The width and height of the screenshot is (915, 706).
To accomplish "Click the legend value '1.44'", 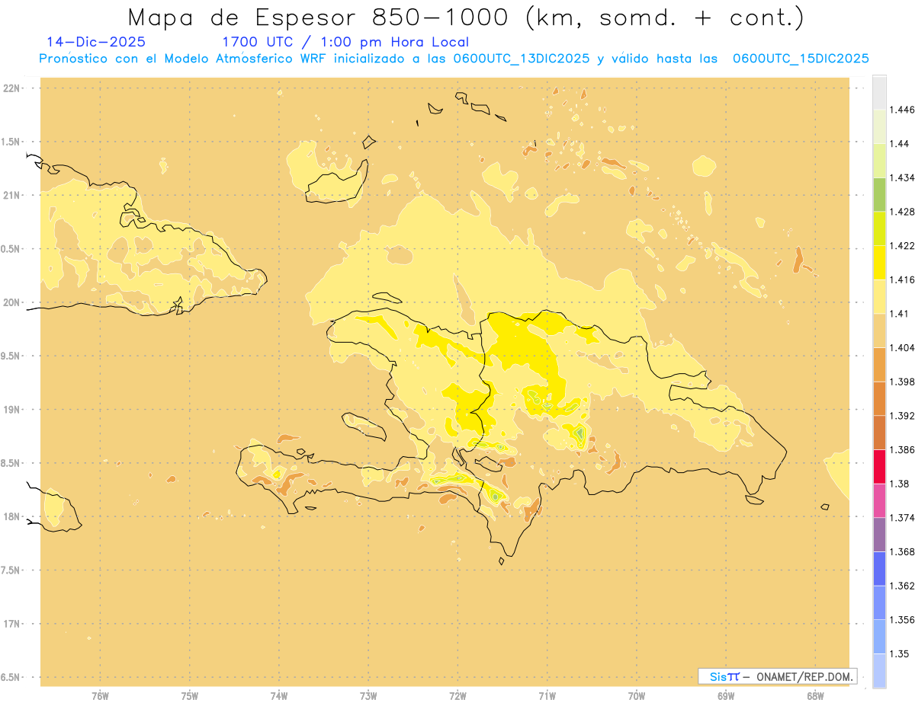I will click(900, 144).
